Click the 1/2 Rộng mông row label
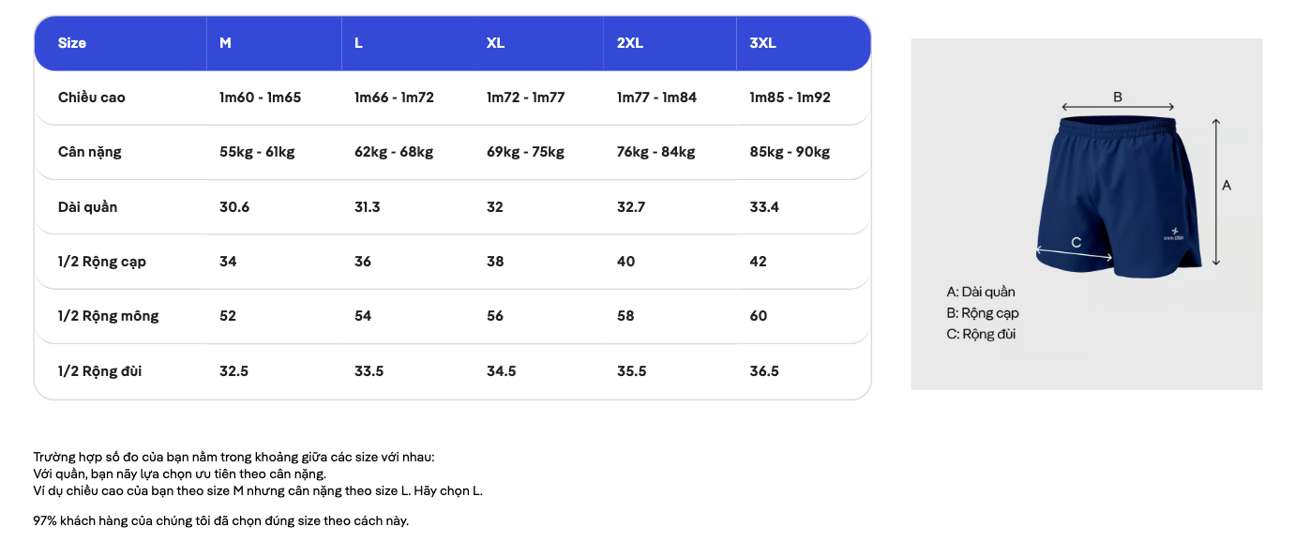The image size is (1295, 542). pyautogui.click(x=108, y=316)
